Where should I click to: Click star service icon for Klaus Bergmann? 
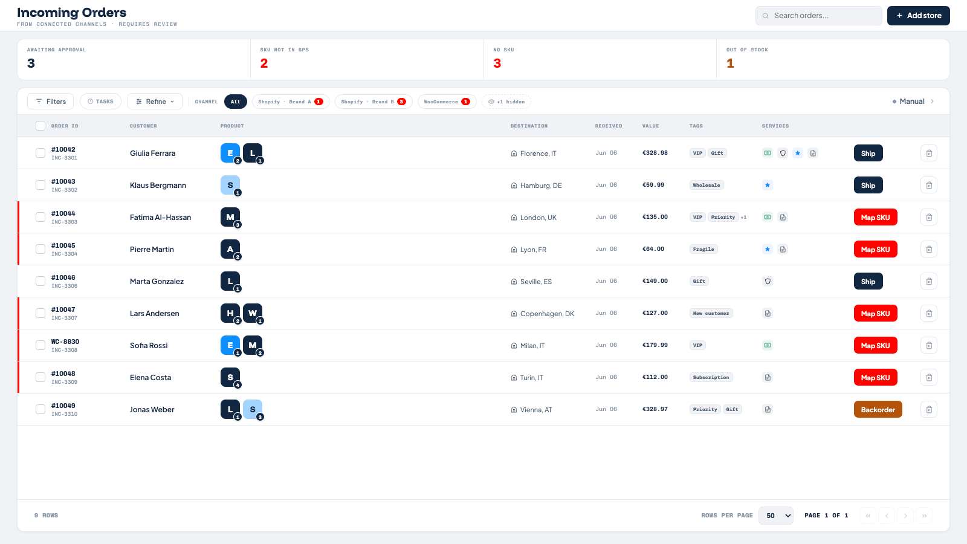click(768, 185)
